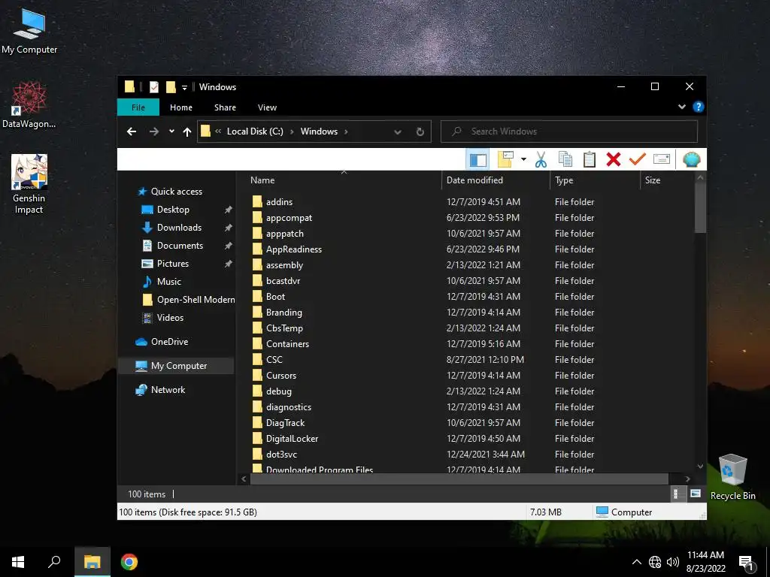Open the address bar history dropdown
This screenshot has height=577, width=770.
coord(398,131)
